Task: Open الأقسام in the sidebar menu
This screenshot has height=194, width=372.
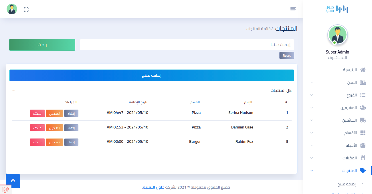Action: point(350,133)
